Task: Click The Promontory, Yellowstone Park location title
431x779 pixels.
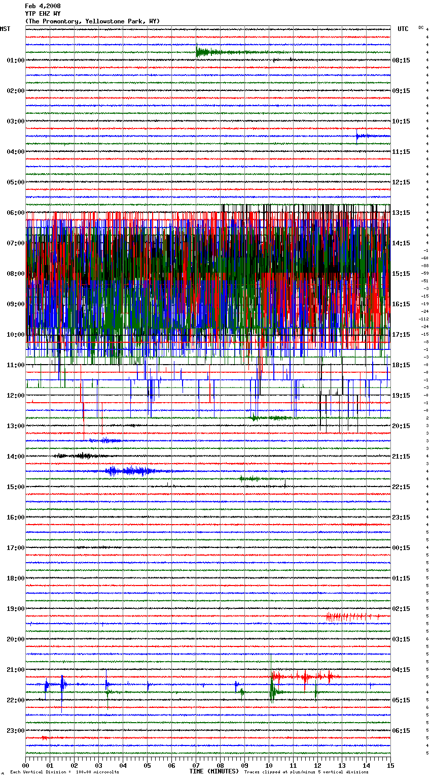Action: click(x=92, y=21)
